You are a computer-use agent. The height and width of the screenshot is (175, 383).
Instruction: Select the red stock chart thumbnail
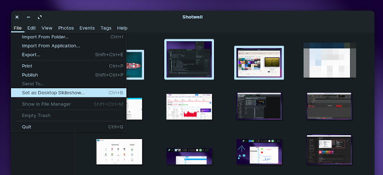coord(189,107)
